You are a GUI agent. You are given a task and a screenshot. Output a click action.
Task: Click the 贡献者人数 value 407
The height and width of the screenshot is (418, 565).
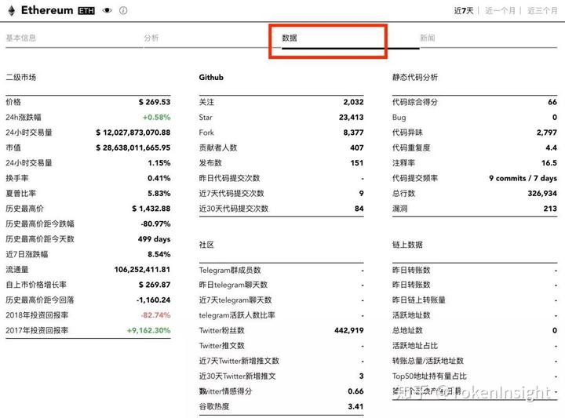357,147
